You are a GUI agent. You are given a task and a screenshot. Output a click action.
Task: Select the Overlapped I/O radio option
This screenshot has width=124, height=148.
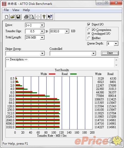[89, 34]
